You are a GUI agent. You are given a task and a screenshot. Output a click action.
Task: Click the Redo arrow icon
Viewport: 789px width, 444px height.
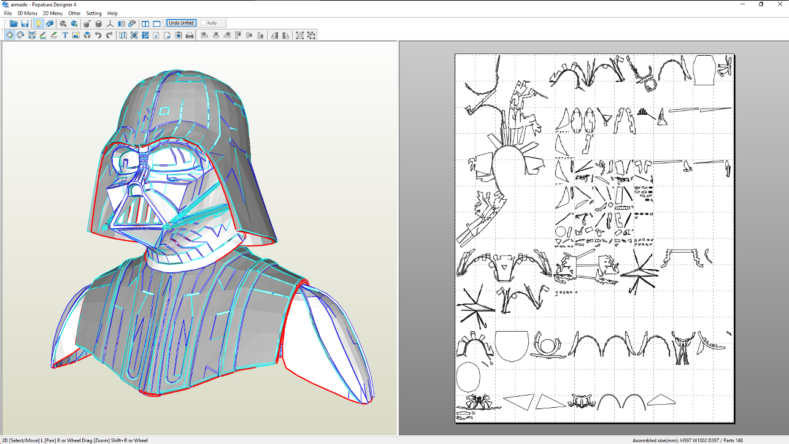coord(109,35)
